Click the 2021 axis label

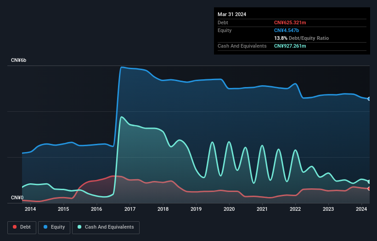(x=262, y=209)
